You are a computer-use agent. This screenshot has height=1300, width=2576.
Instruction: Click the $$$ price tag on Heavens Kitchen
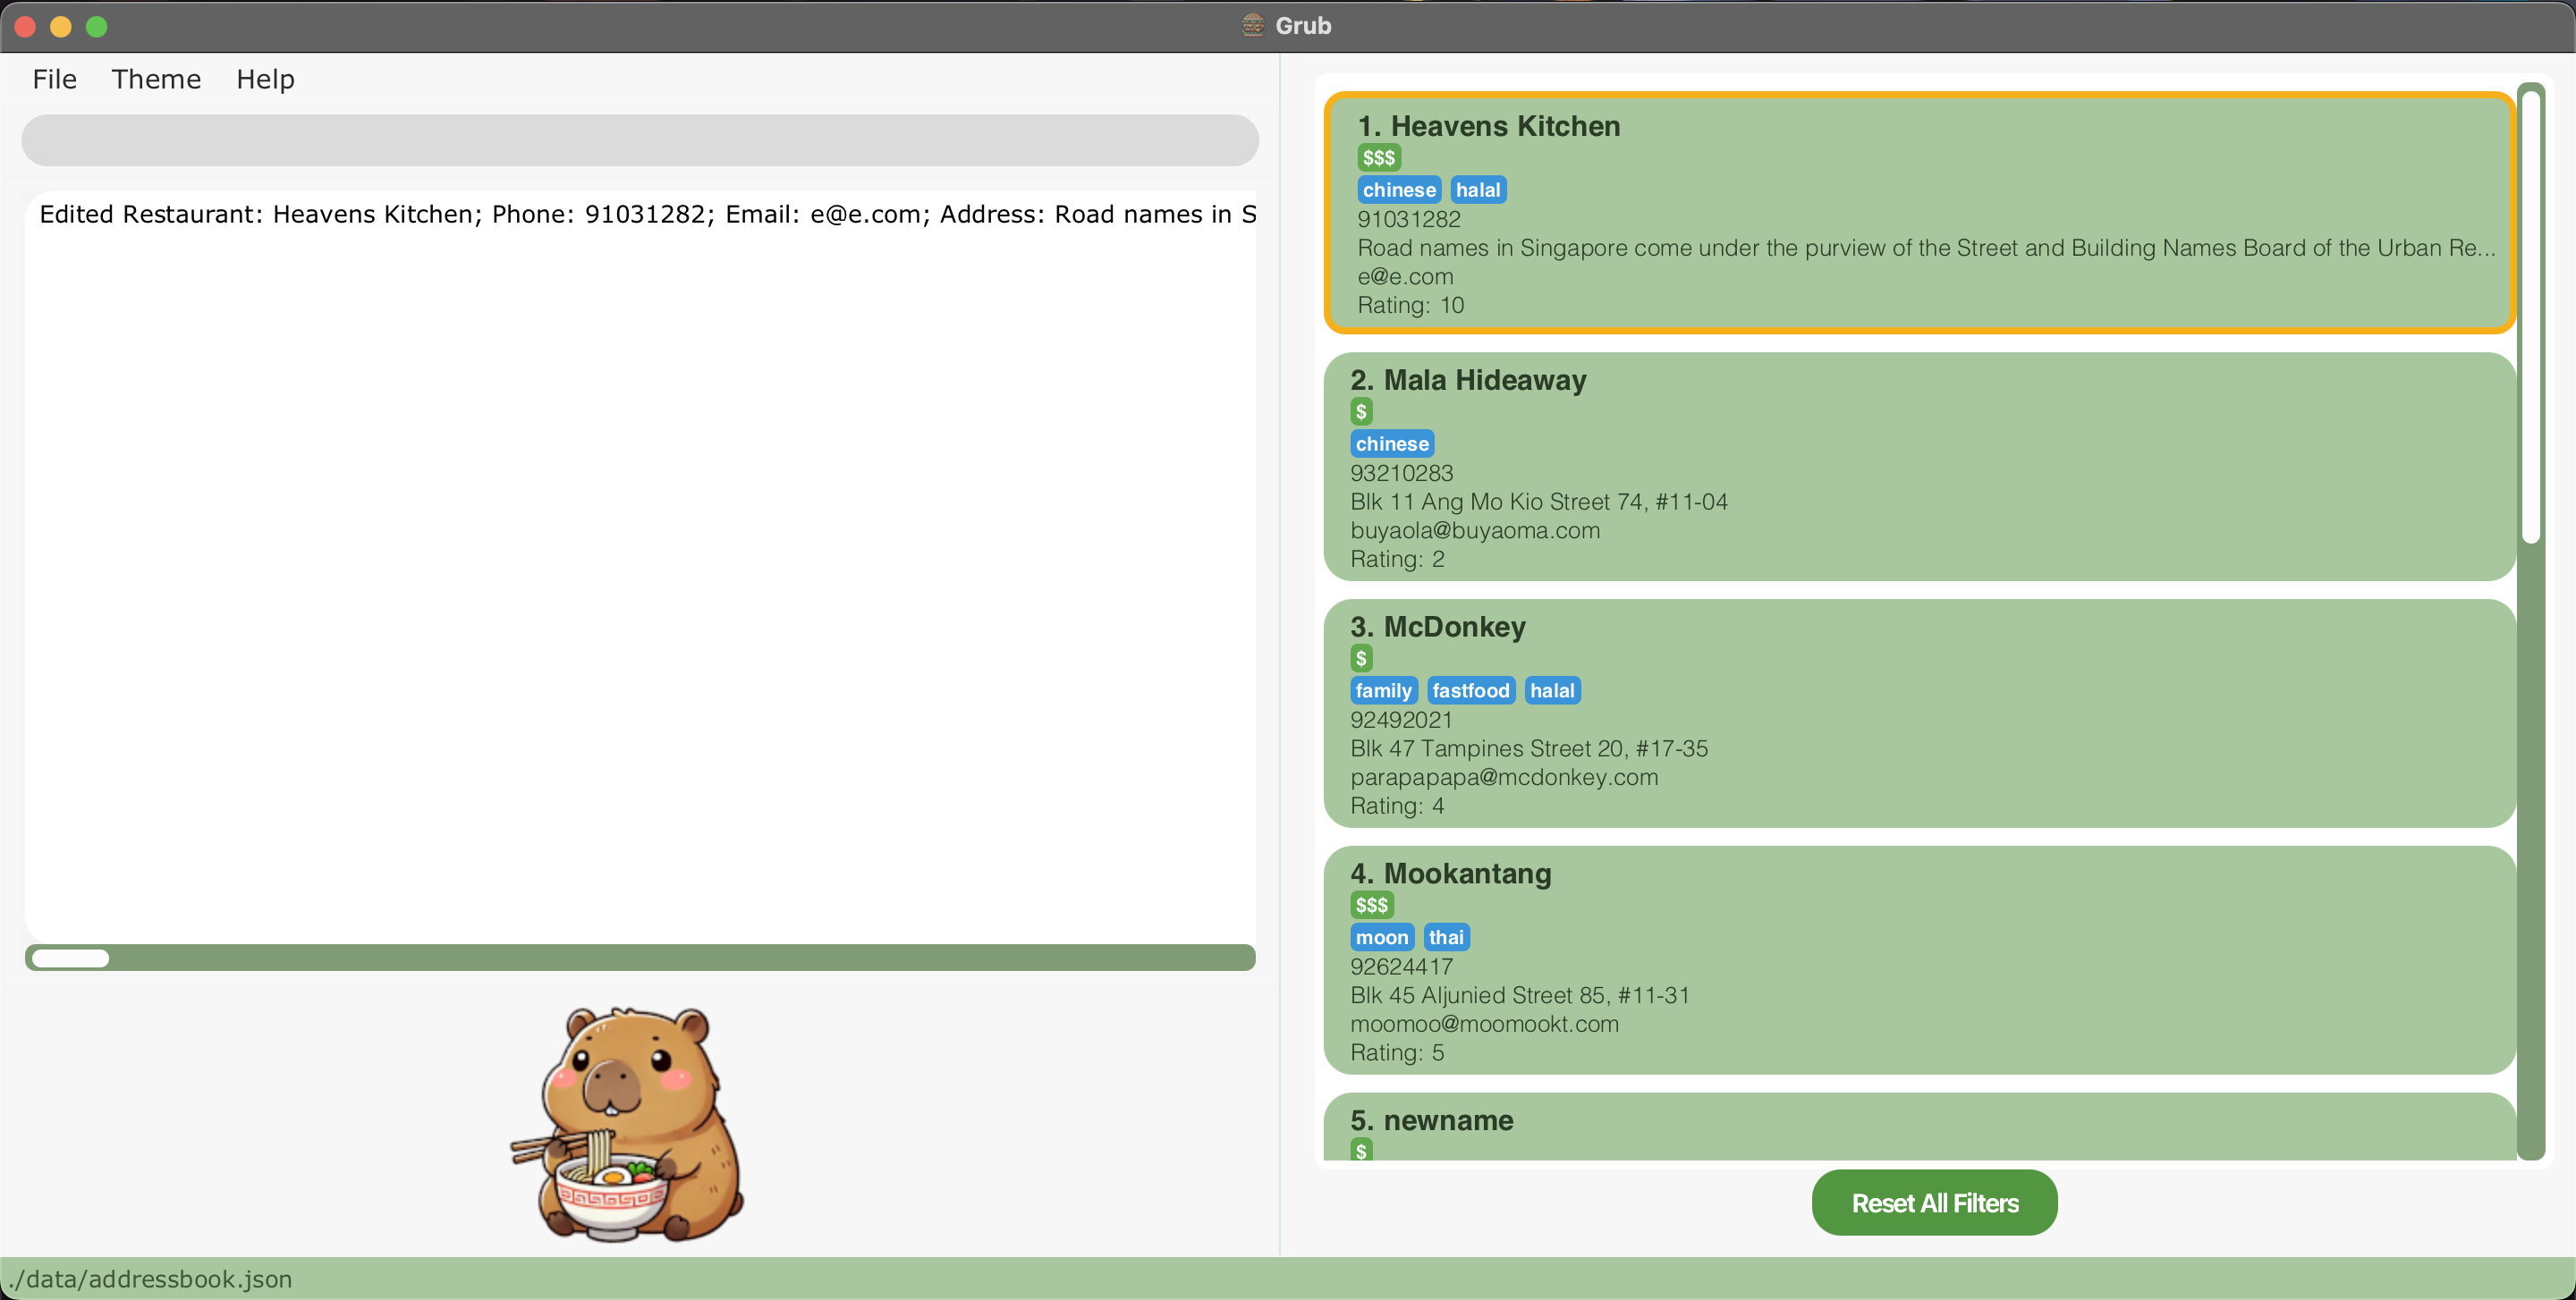[x=1378, y=158]
